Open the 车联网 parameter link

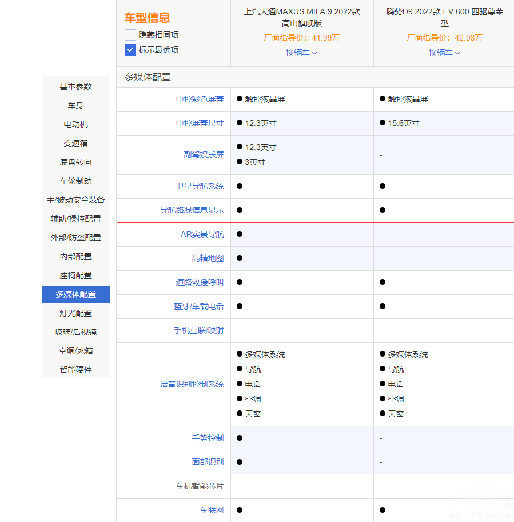(212, 510)
